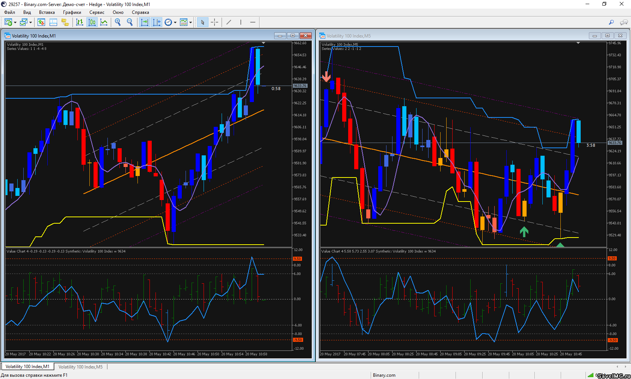Screen dimensions: 631x379
Task: Switch to the Volatility 100 Index,M5 tab
Action: point(80,367)
